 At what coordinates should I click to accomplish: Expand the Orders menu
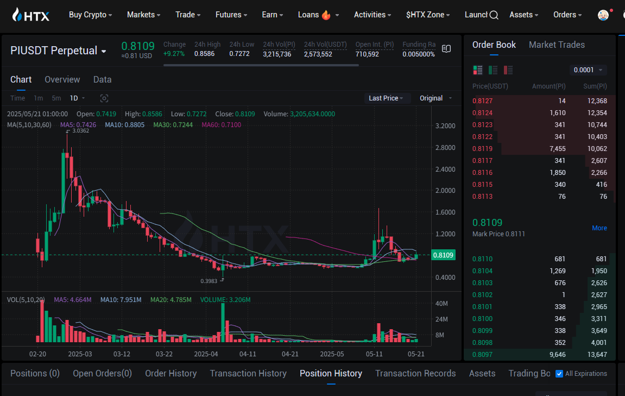click(x=567, y=15)
